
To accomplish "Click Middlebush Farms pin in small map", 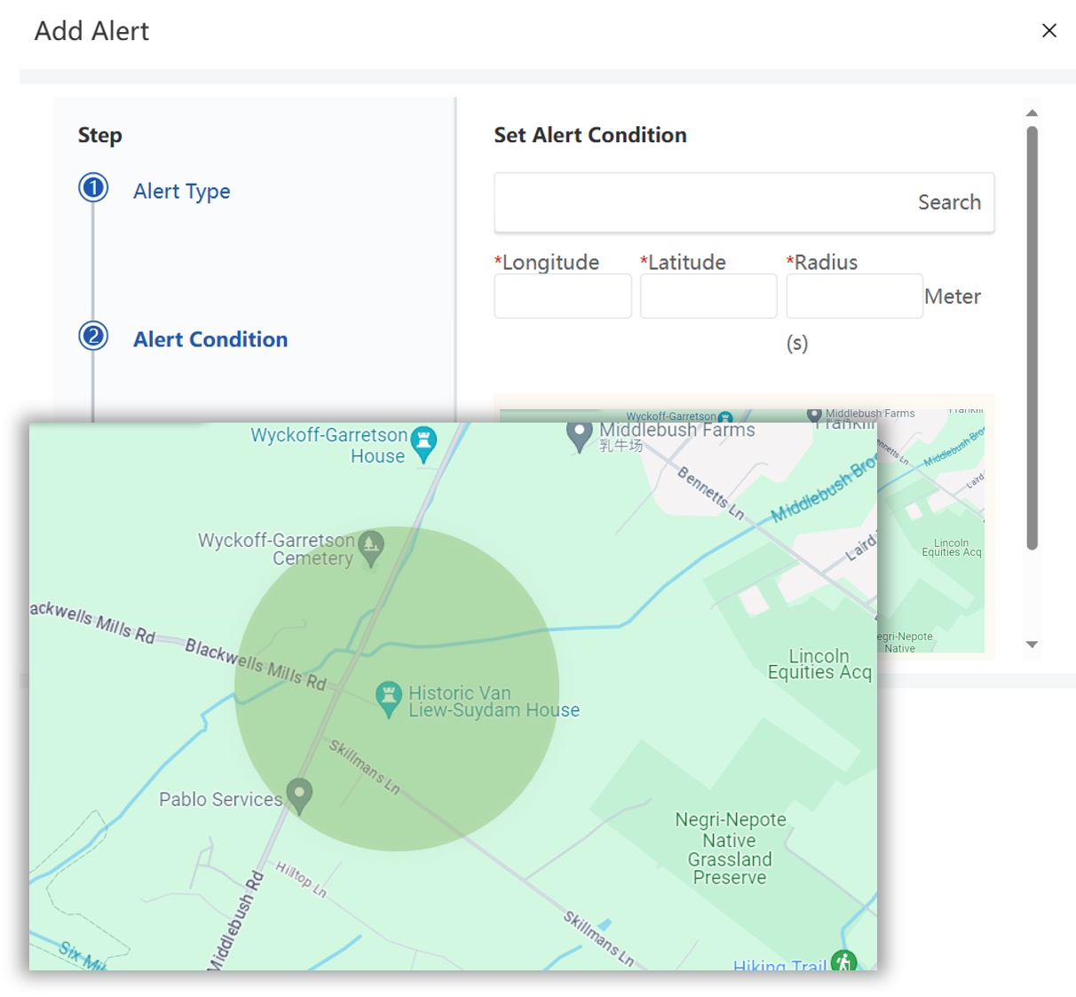I will coord(814,415).
